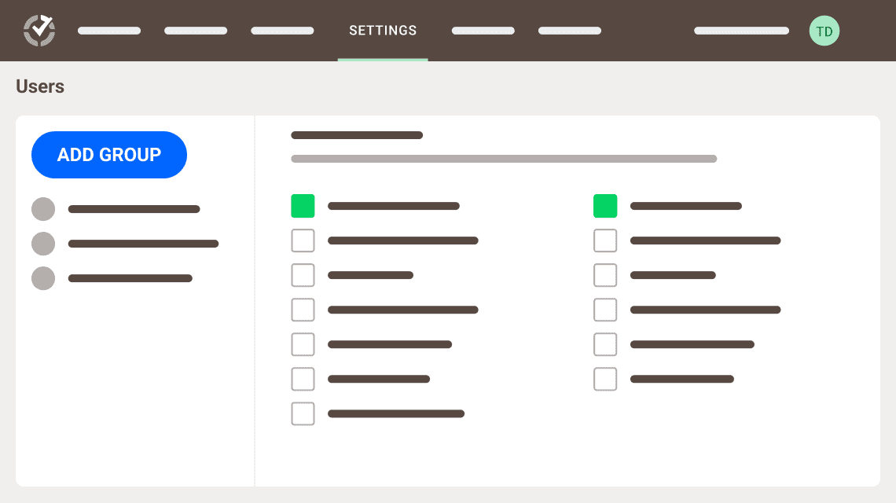Click the navigation item right of Settings
The image size is (896, 503).
[483, 31]
